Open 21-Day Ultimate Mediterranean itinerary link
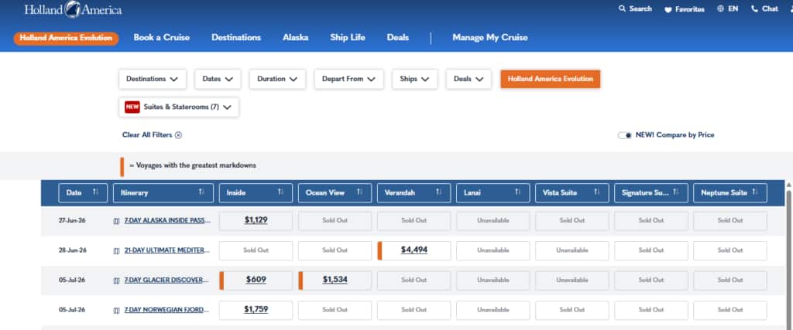The width and height of the screenshot is (793, 330). pyautogui.click(x=167, y=250)
